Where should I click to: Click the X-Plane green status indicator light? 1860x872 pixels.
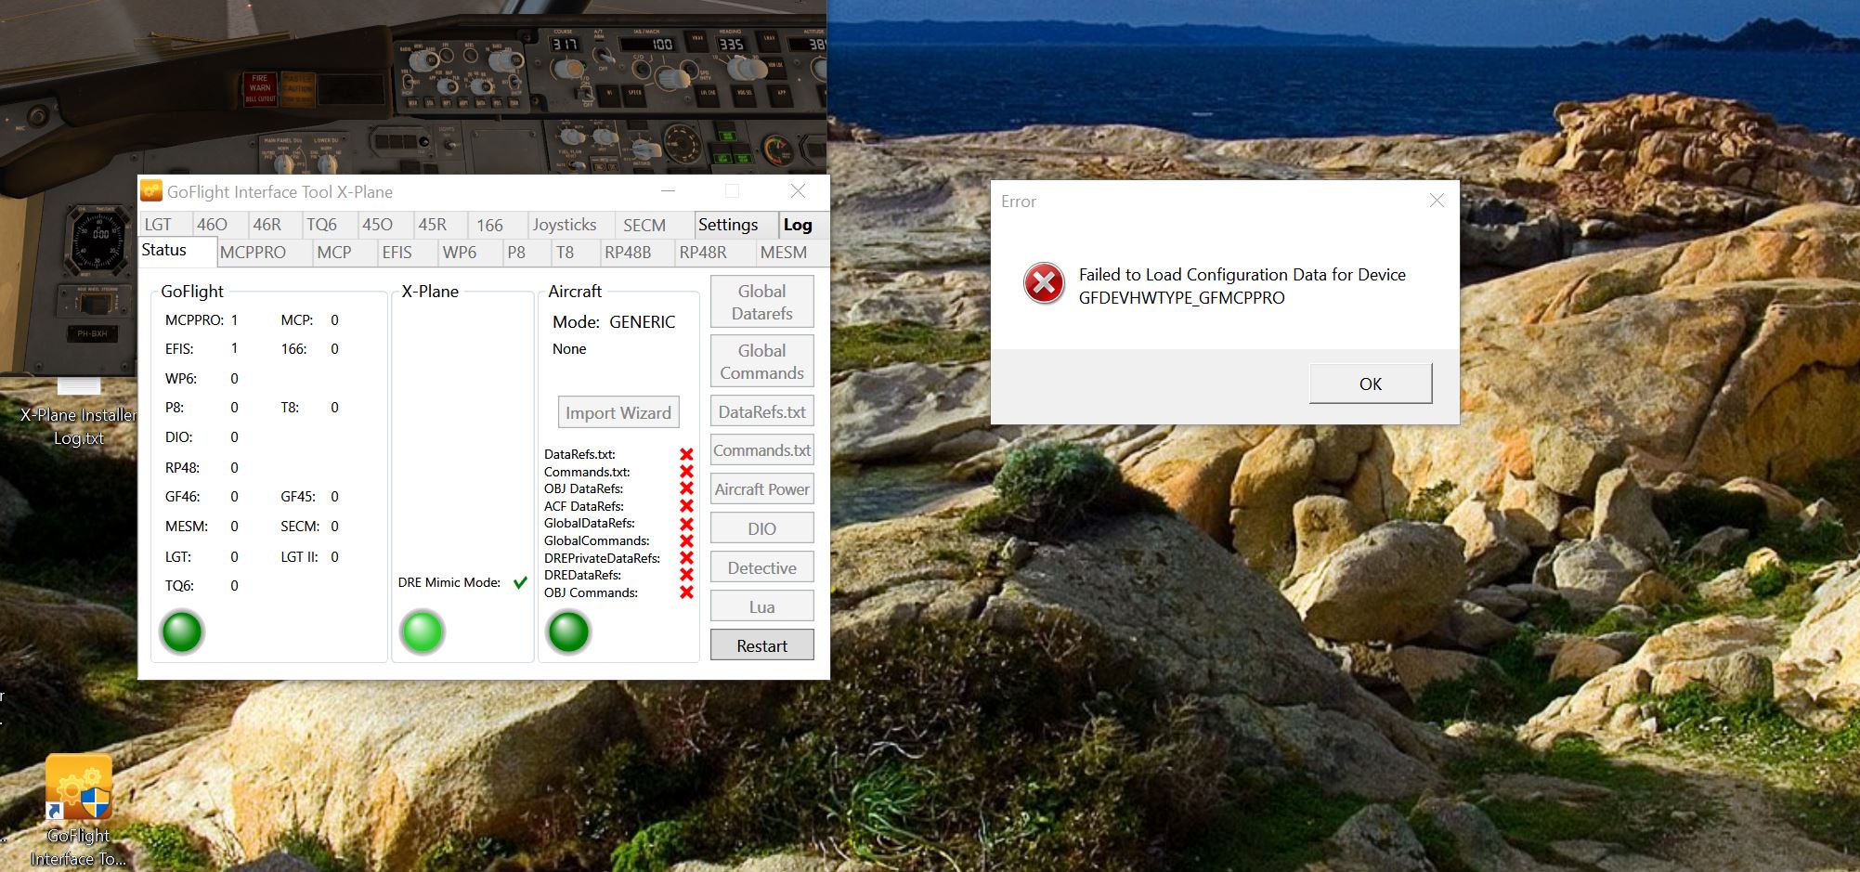(422, 632)
